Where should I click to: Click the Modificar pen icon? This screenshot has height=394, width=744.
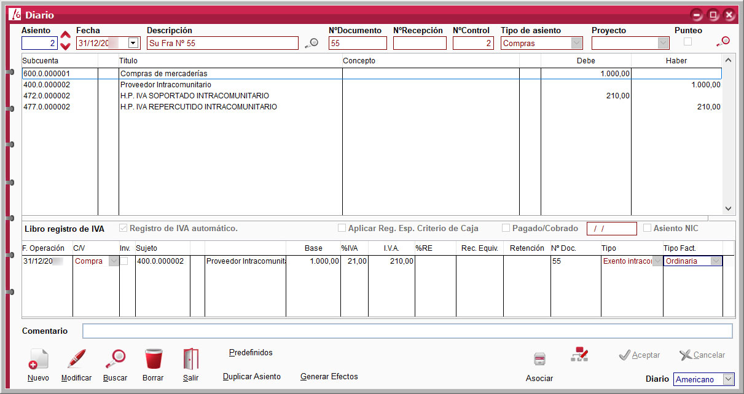(77, 358)
